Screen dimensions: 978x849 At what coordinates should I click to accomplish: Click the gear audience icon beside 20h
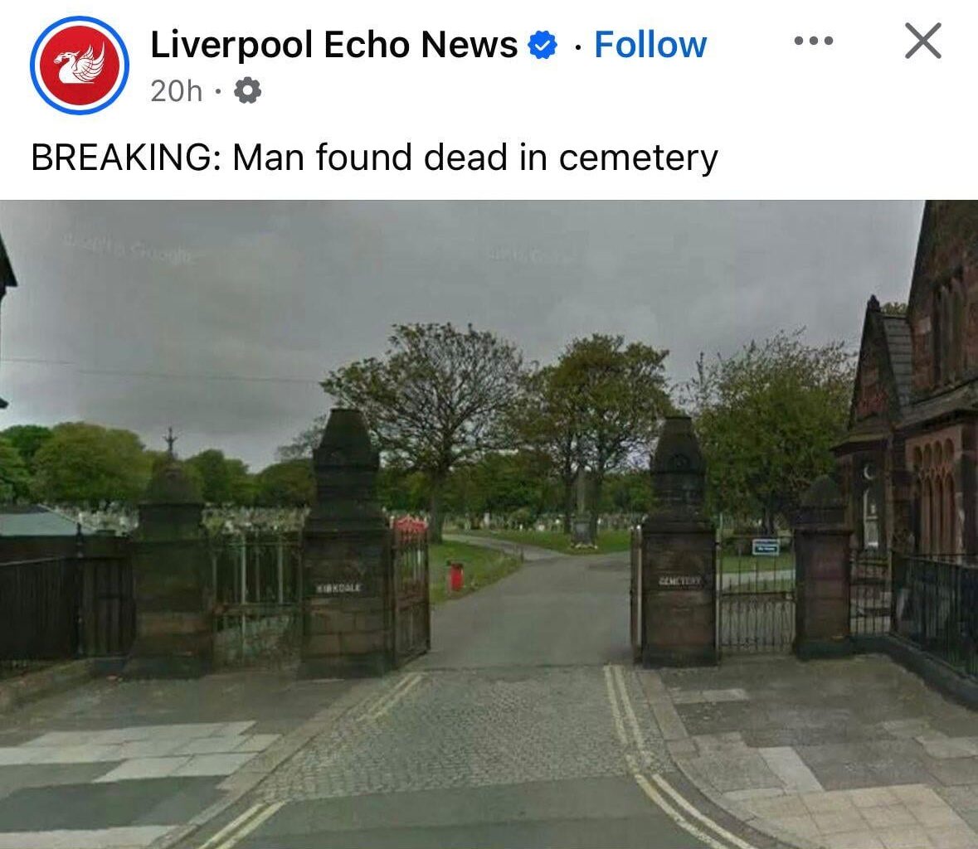[x=248, y=91]
